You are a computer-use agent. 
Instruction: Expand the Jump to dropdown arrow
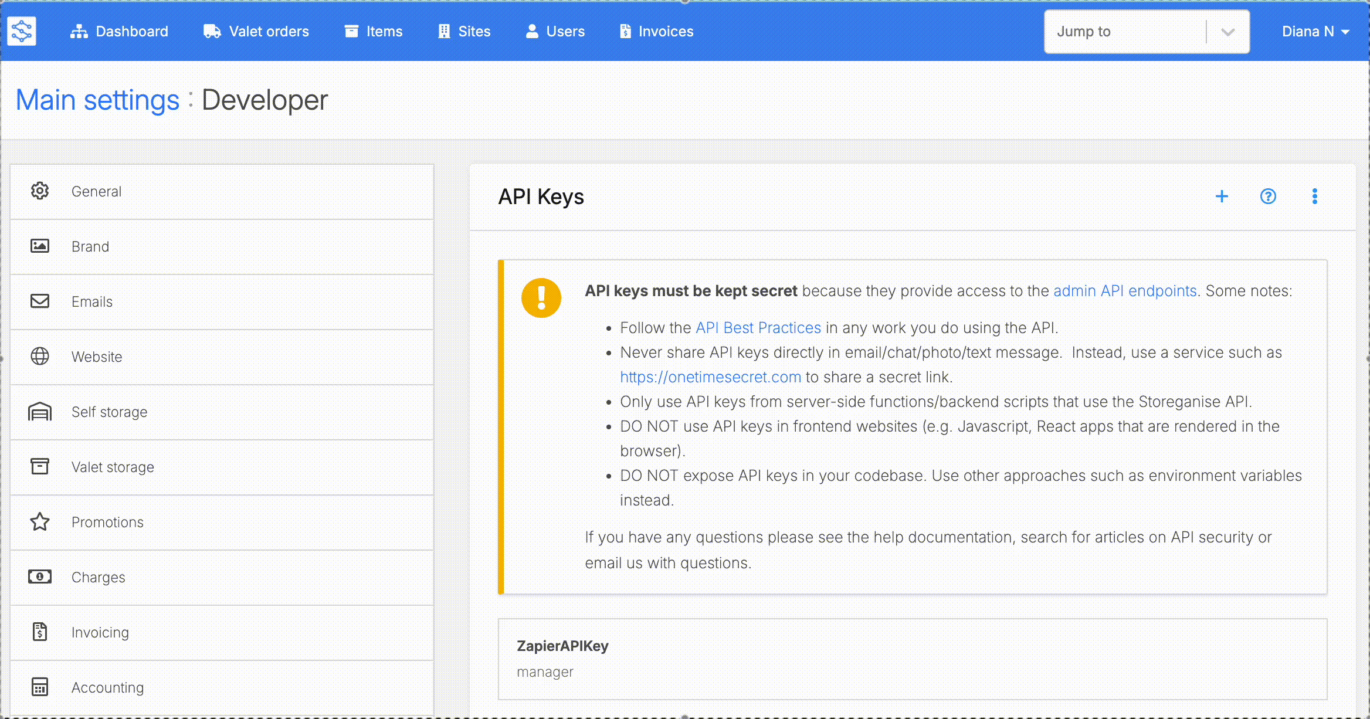(1227, 32)
